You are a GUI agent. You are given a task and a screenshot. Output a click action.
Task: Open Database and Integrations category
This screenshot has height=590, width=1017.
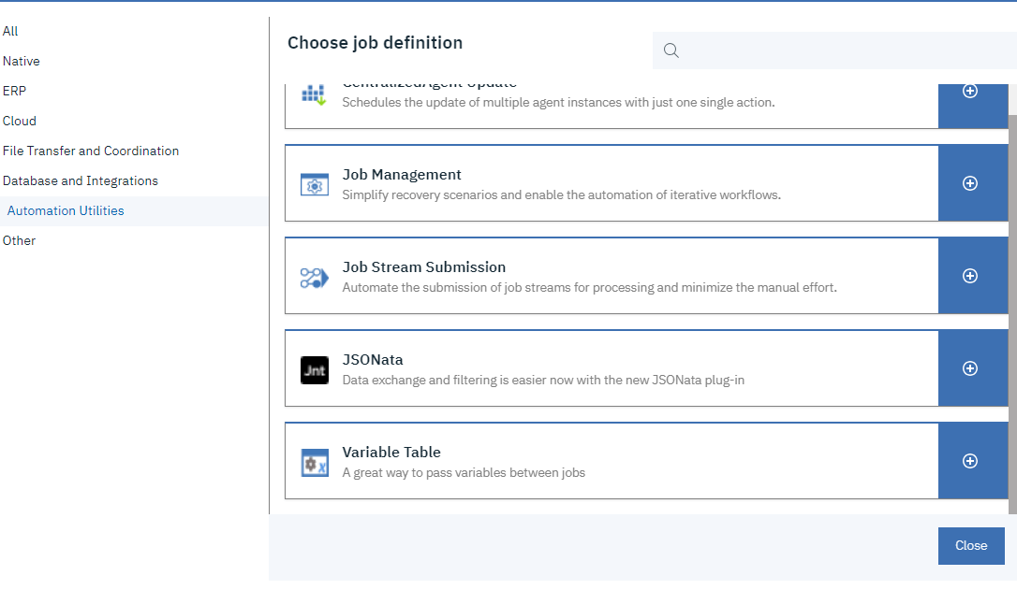click(81, 180)
